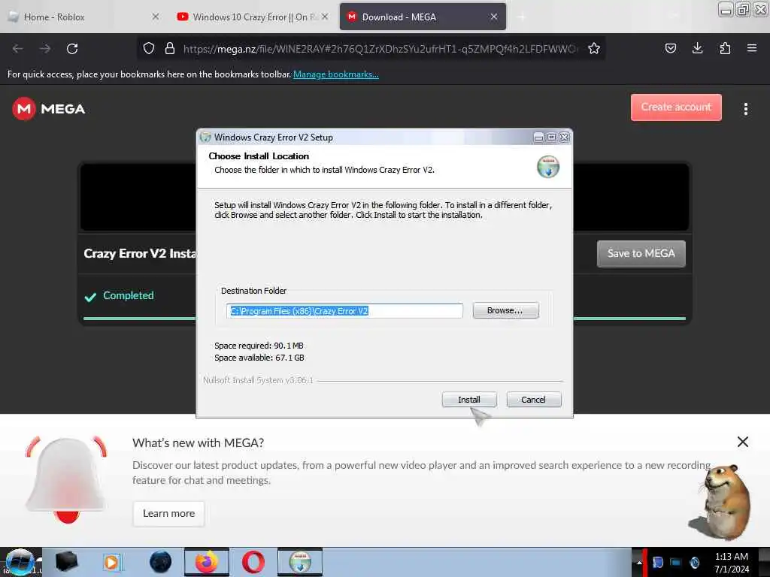Click the Nullsoft Install System v3.06.1 label
Image resolution: width=770 pixels, height=577 pixels.
pyautogui.click(x=259, y=380)
